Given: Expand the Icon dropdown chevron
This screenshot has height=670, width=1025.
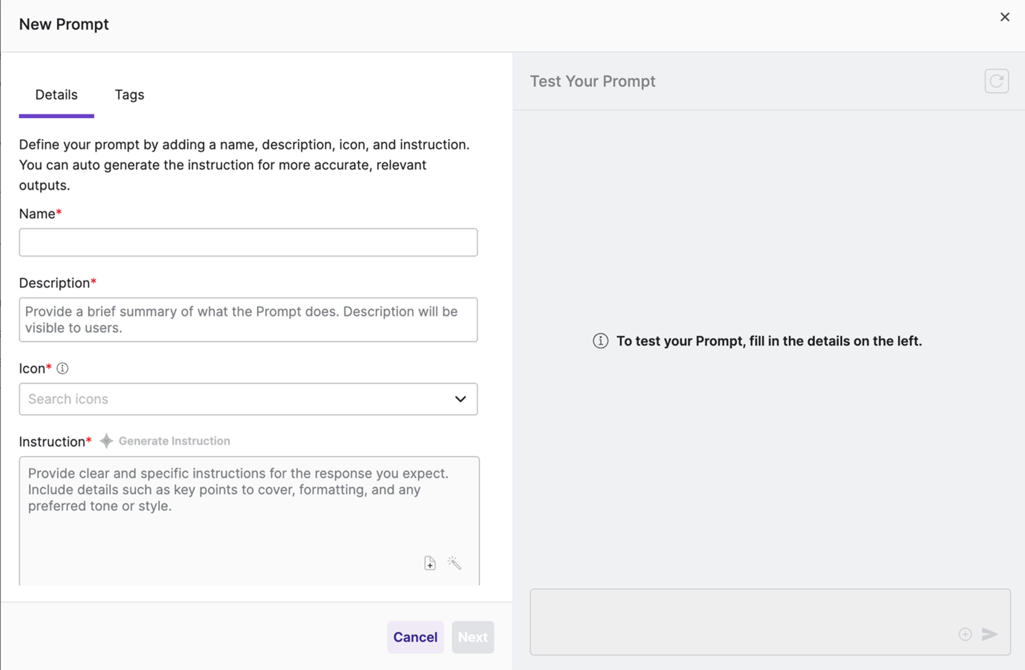Looking at the screenshot, I should 461,399.
